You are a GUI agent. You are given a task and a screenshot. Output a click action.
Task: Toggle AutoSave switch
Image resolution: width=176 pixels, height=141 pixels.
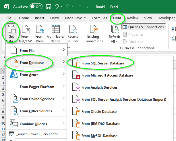[x=36, y=7]
